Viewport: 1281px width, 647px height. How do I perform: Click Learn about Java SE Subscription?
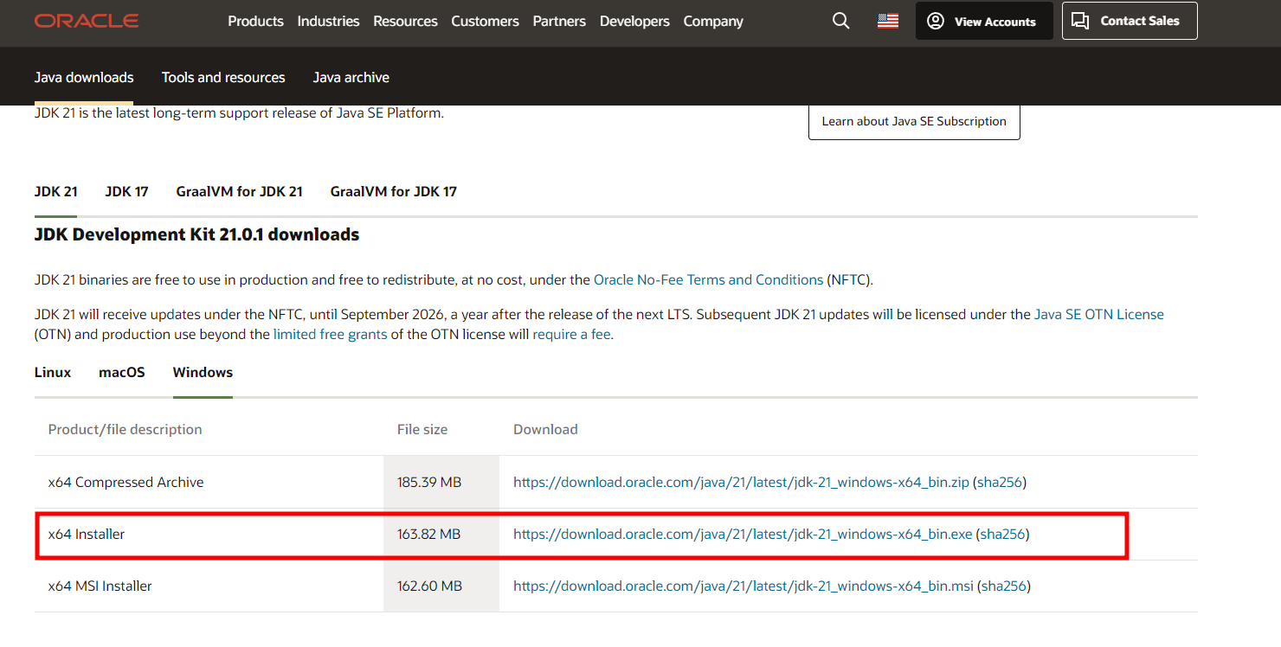tap(914, 121)
